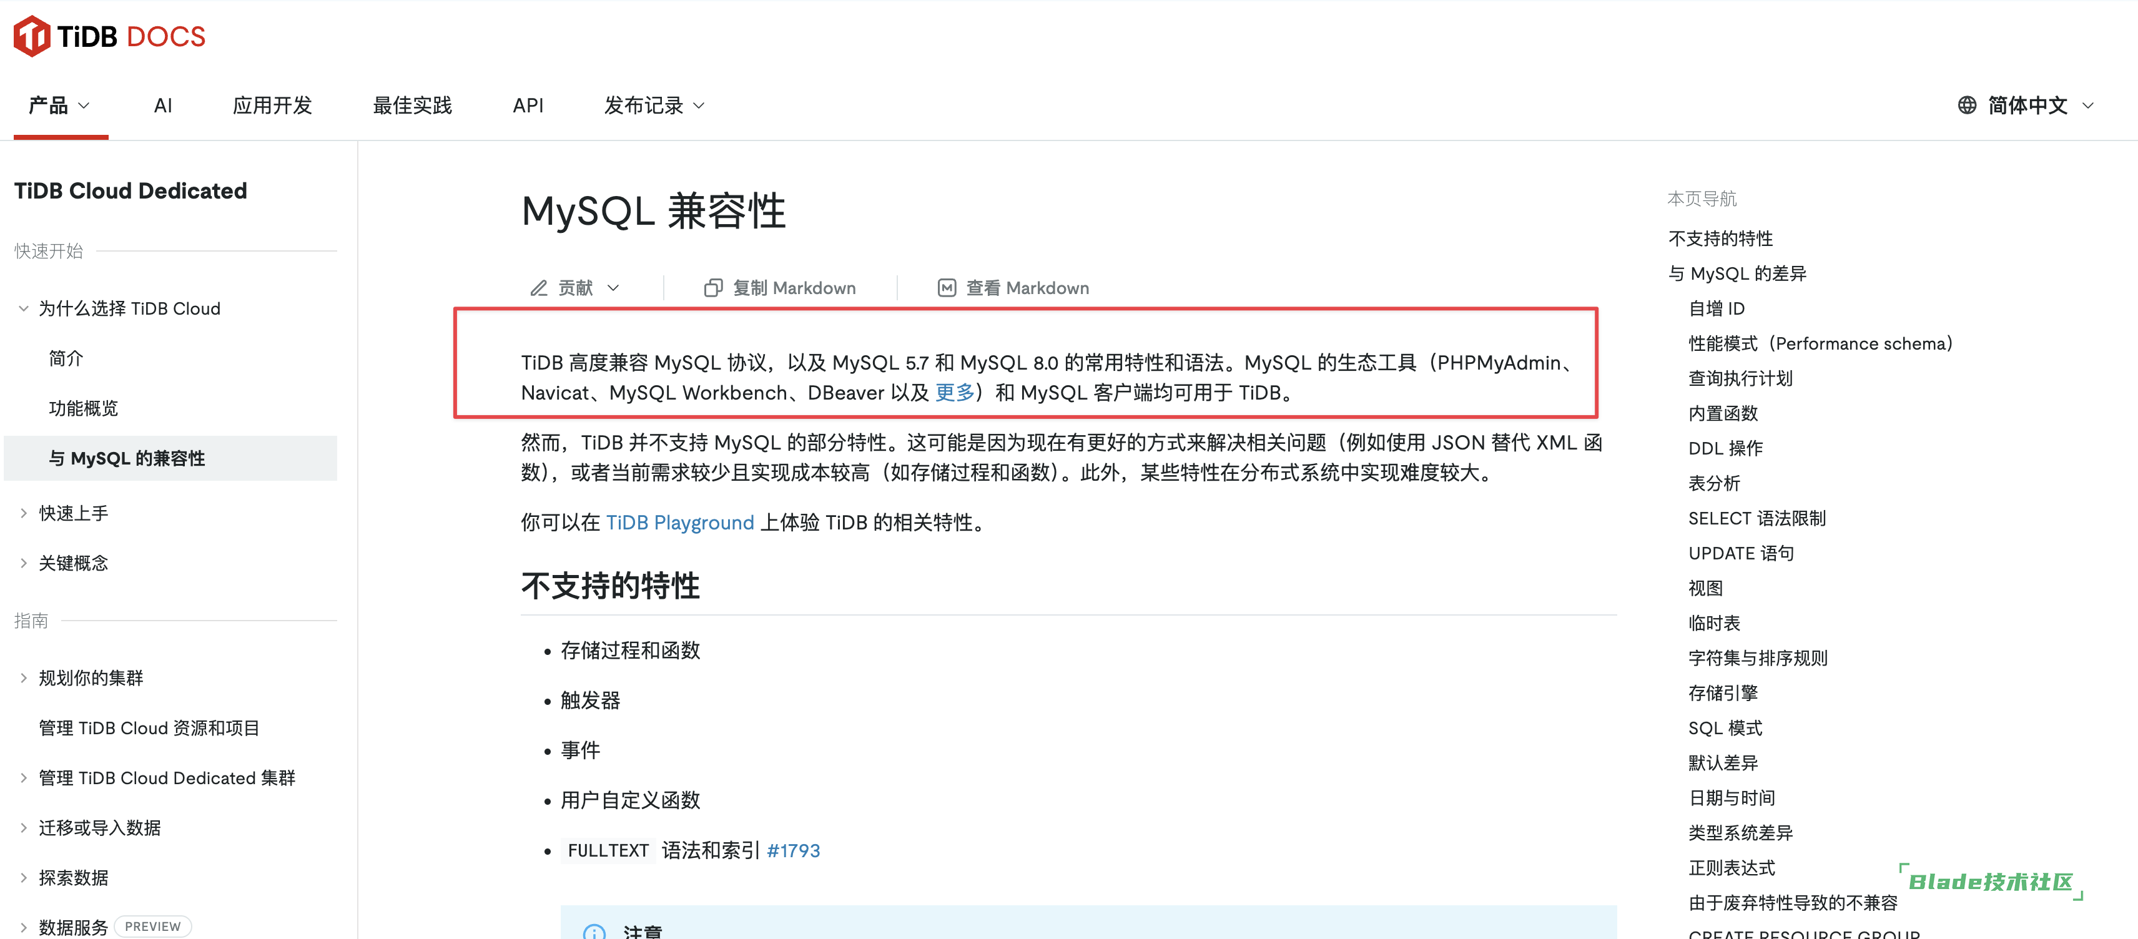Jump to 与 MySQL 的差异 in page nav
This screenshot has width=2138, height=939.
(x=1737, y=273)
